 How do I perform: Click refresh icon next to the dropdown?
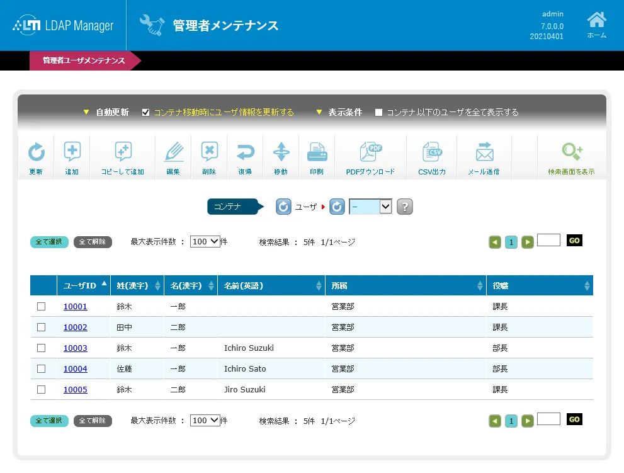tap(337, 207)
